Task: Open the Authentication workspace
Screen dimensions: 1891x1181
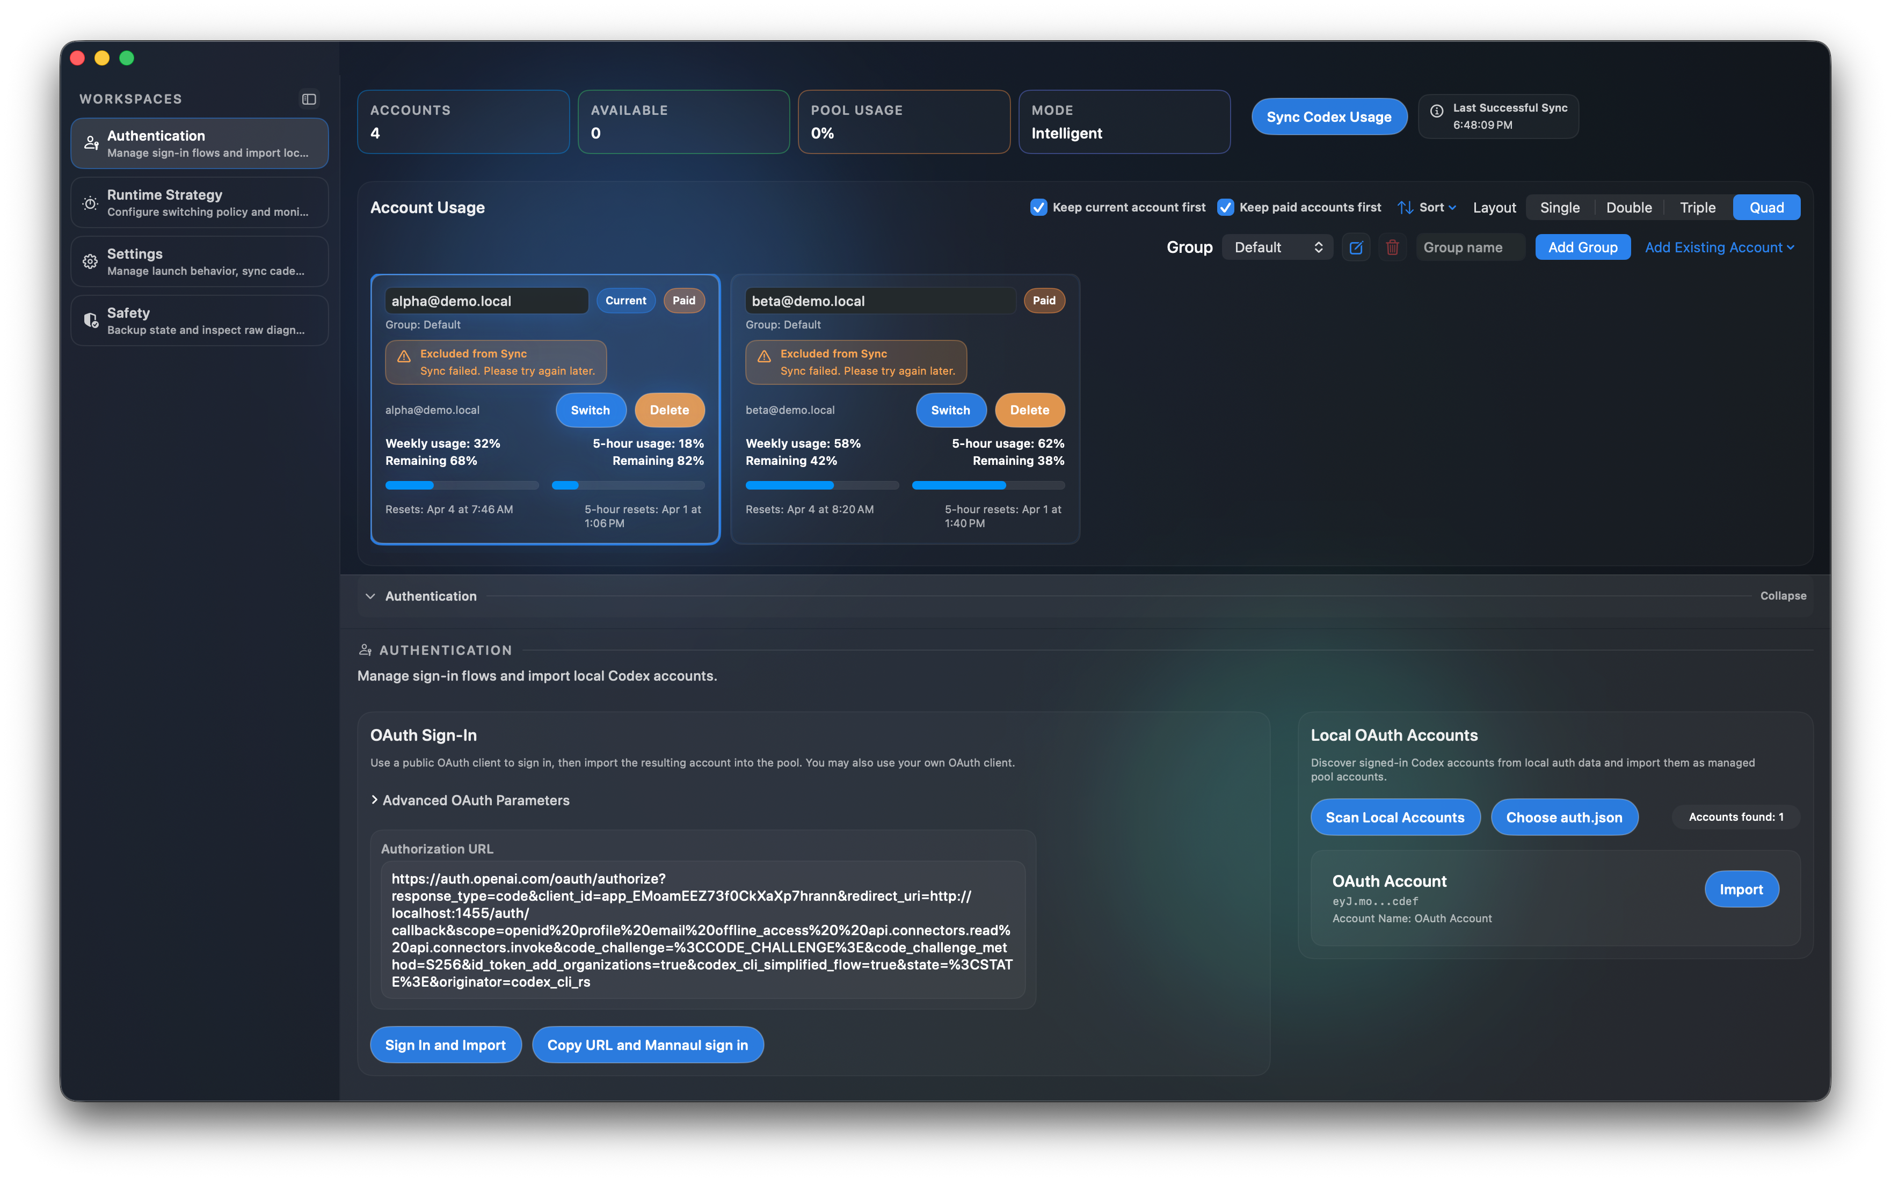Action: coord(199,144)
